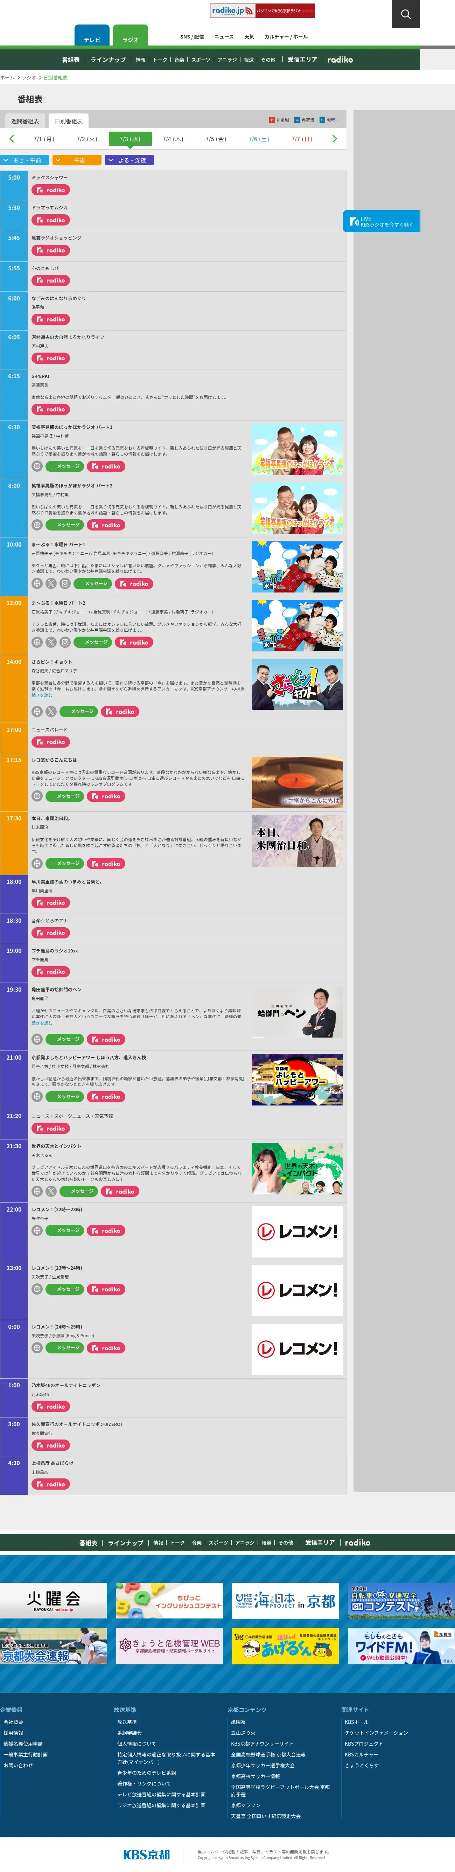This screenshot has width=455, height=1872.
Task: Select the 週間番組表 tab
Action: coord(26,122)
